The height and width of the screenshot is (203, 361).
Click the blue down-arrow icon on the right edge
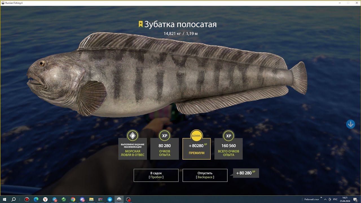(x=351, y=124)
